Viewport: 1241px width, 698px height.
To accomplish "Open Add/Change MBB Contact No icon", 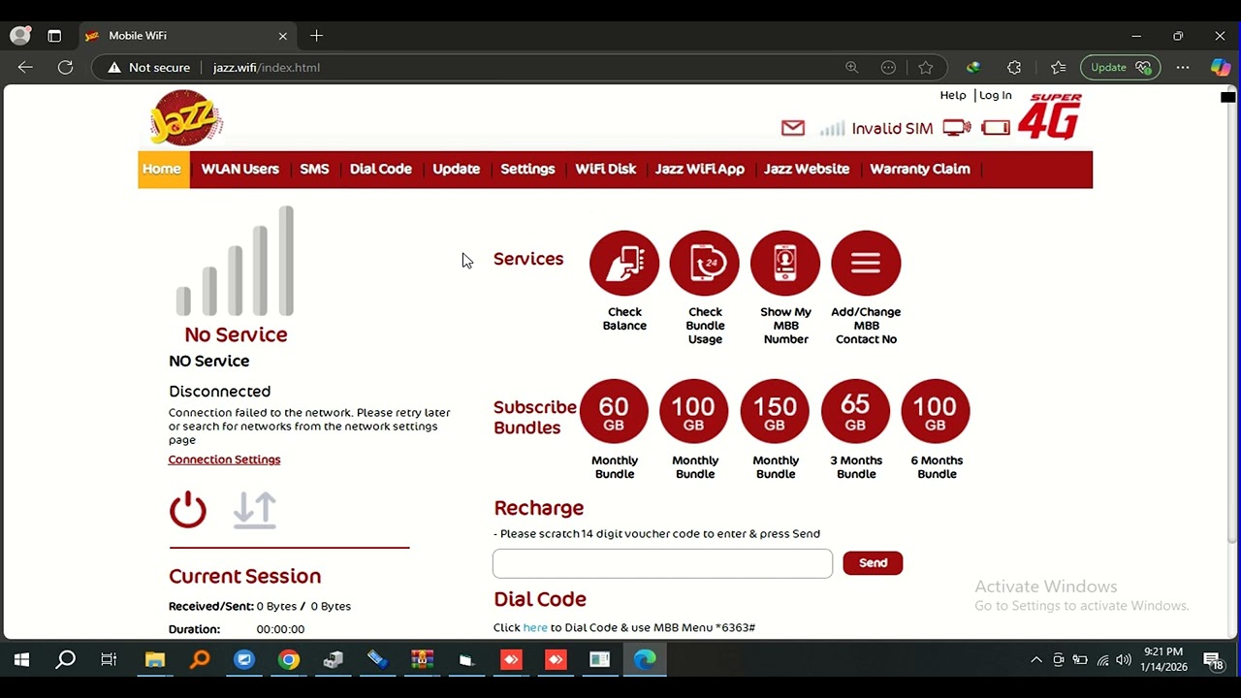I will (x=866, y=263).
